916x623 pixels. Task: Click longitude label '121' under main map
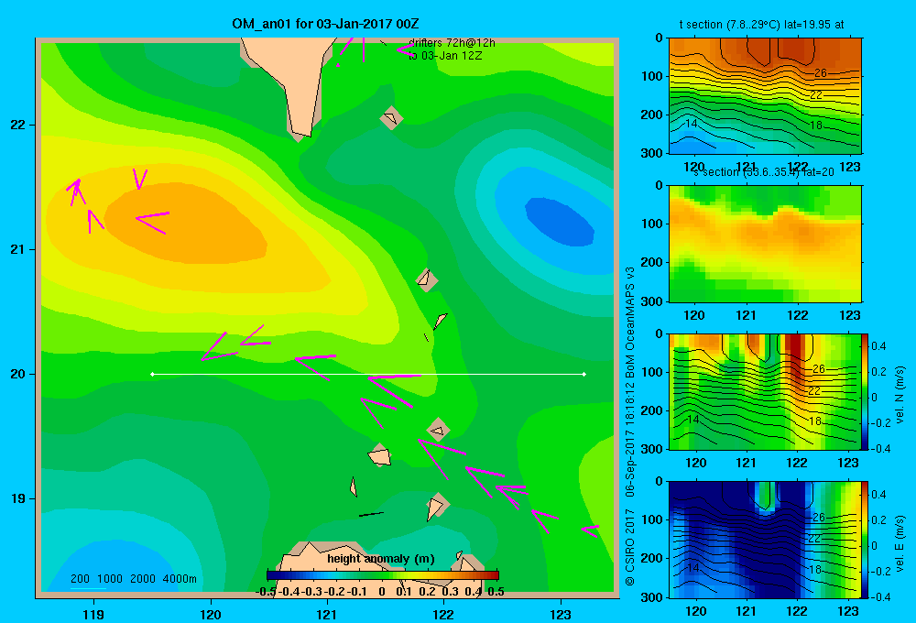click(327, 614)
